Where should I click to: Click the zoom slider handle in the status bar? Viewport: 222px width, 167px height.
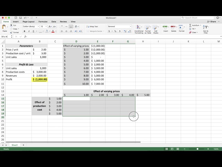pyautogui.click(x=197, y=149)
